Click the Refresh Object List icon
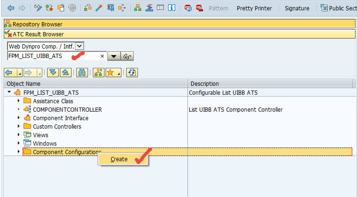The width and height of the screenshot is (357, 197). 132,73
